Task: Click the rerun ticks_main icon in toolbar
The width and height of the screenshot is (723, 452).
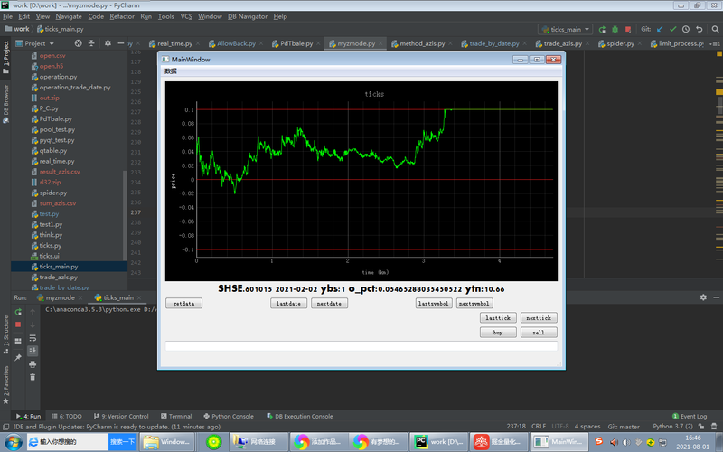Action: pyautogui.click(x=602, y=29)
